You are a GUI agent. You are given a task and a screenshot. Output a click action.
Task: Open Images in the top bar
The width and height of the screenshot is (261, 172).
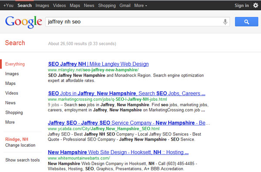click(x=42, y=6)
